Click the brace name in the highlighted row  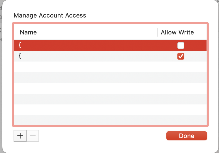(20, 45)
